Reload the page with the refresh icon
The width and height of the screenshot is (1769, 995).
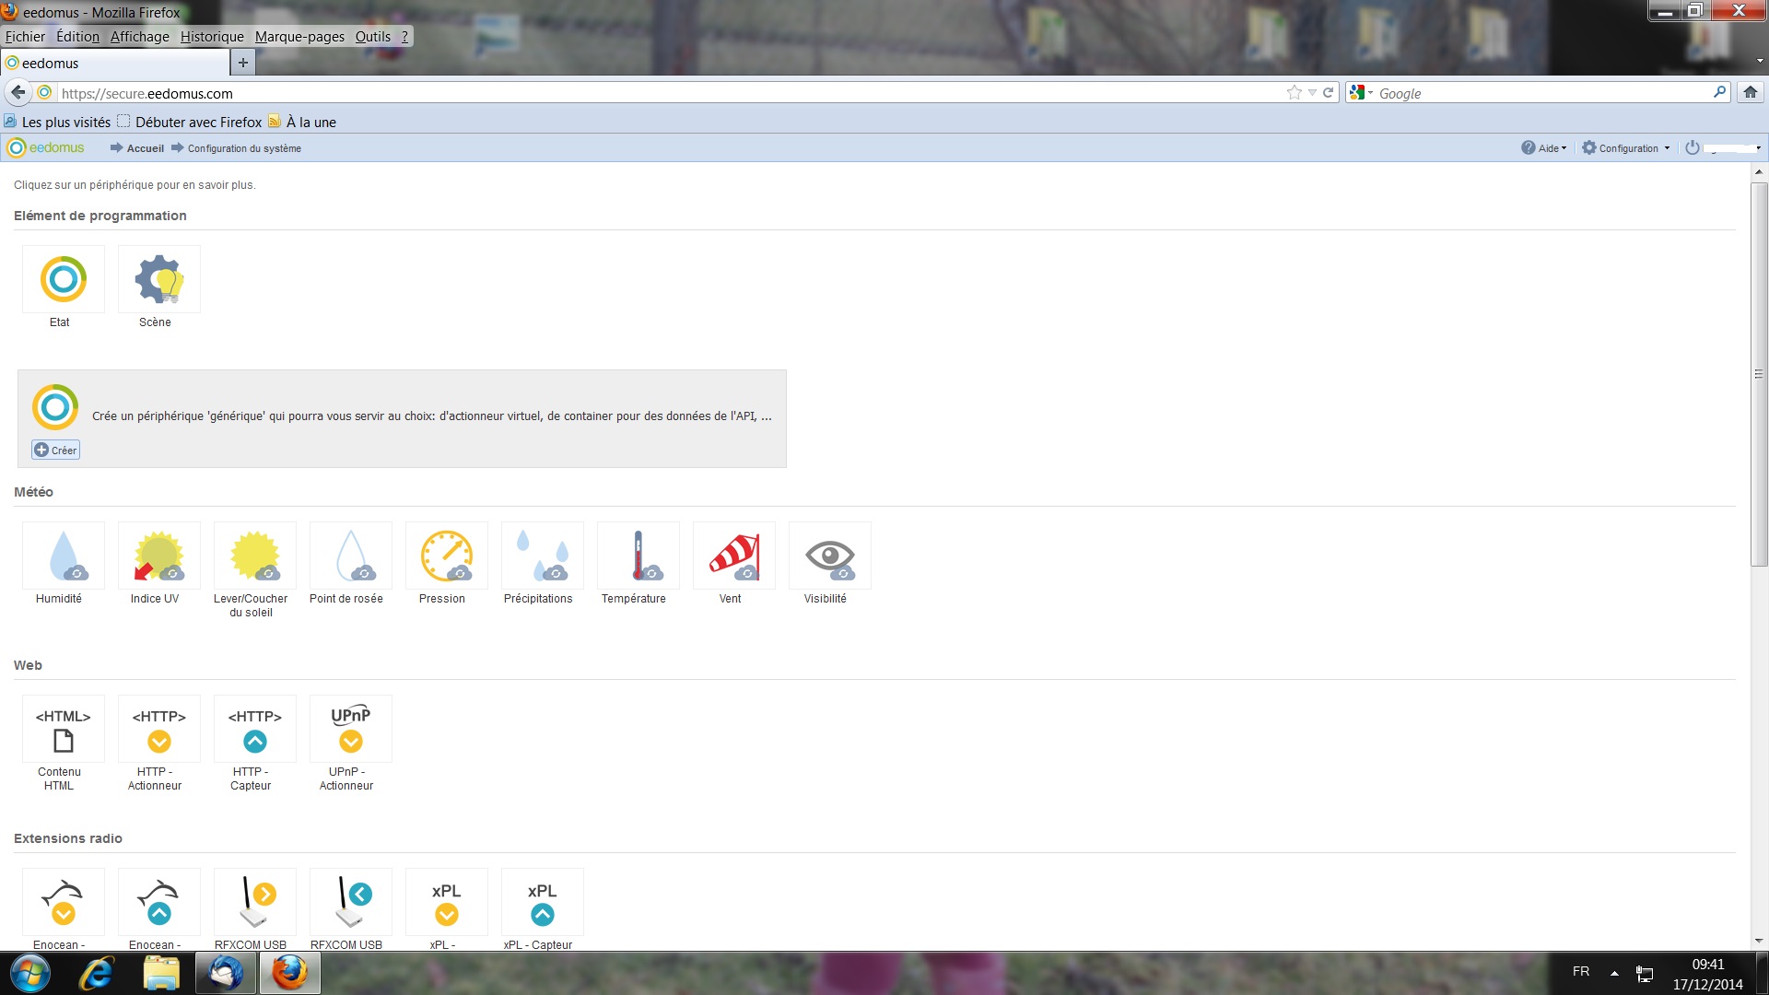pyautogui.click(x=1329, y=92)
